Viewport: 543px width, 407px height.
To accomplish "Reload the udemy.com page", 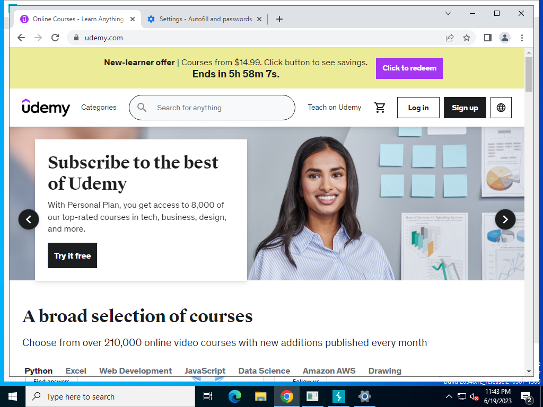I will click(55, 38).
